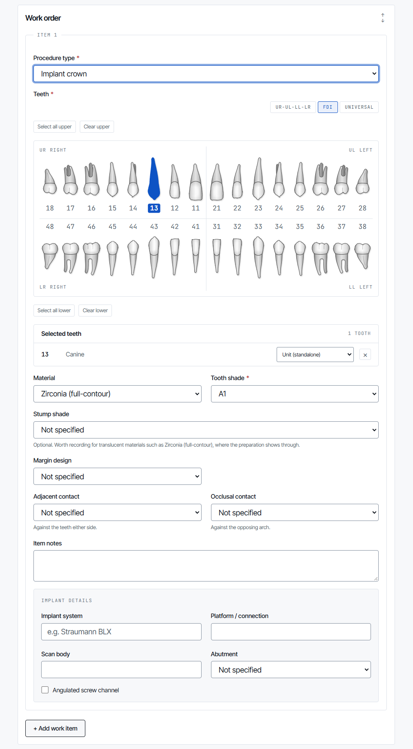
Task: Switch notation to UR-UL-LL-LR
Action: coord(293,107)
